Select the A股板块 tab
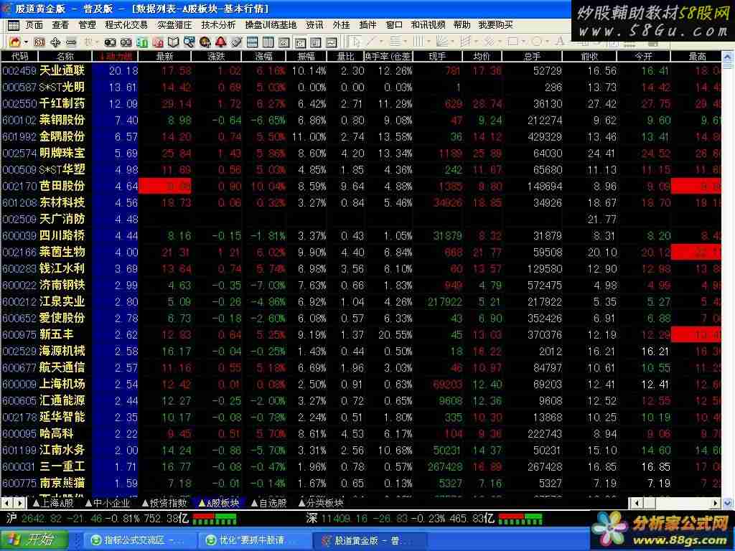Image resolution: width=735 pixels, height=551 pixels. [x=220, y=503]
